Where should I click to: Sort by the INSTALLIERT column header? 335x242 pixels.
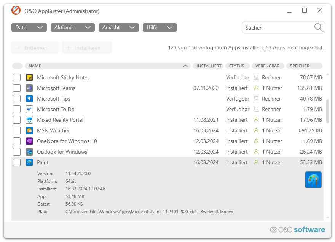click(x=208, y=66)
